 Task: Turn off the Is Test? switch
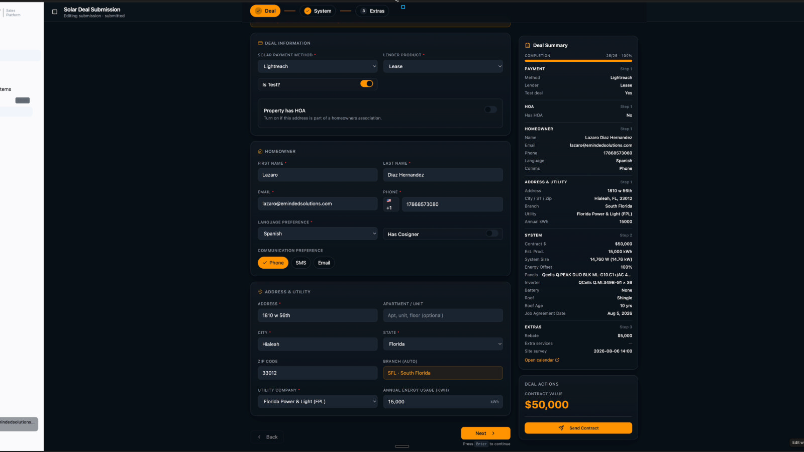click(367, 84)
